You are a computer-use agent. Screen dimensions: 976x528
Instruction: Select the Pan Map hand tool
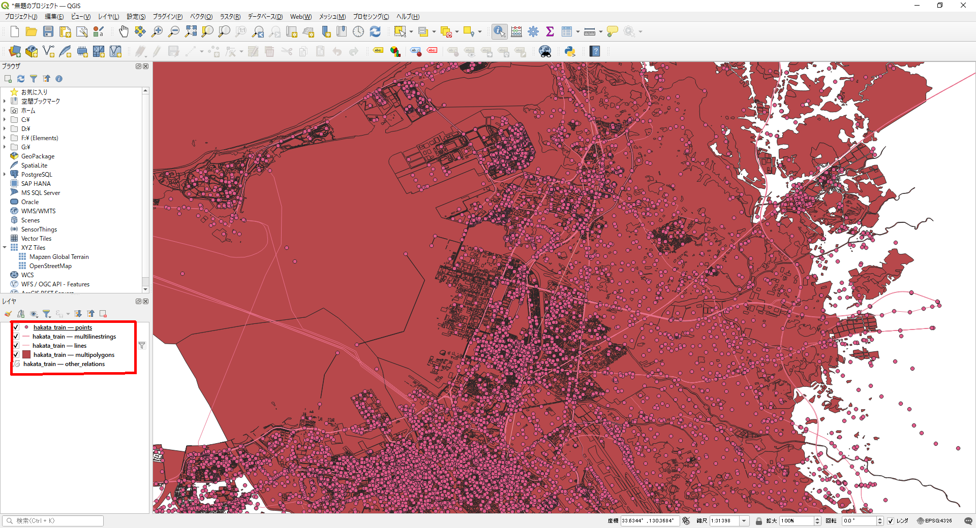[x=124, y=31]
